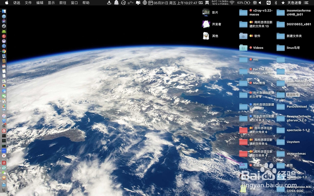Open the Apple menu

[x=7, y=3]
